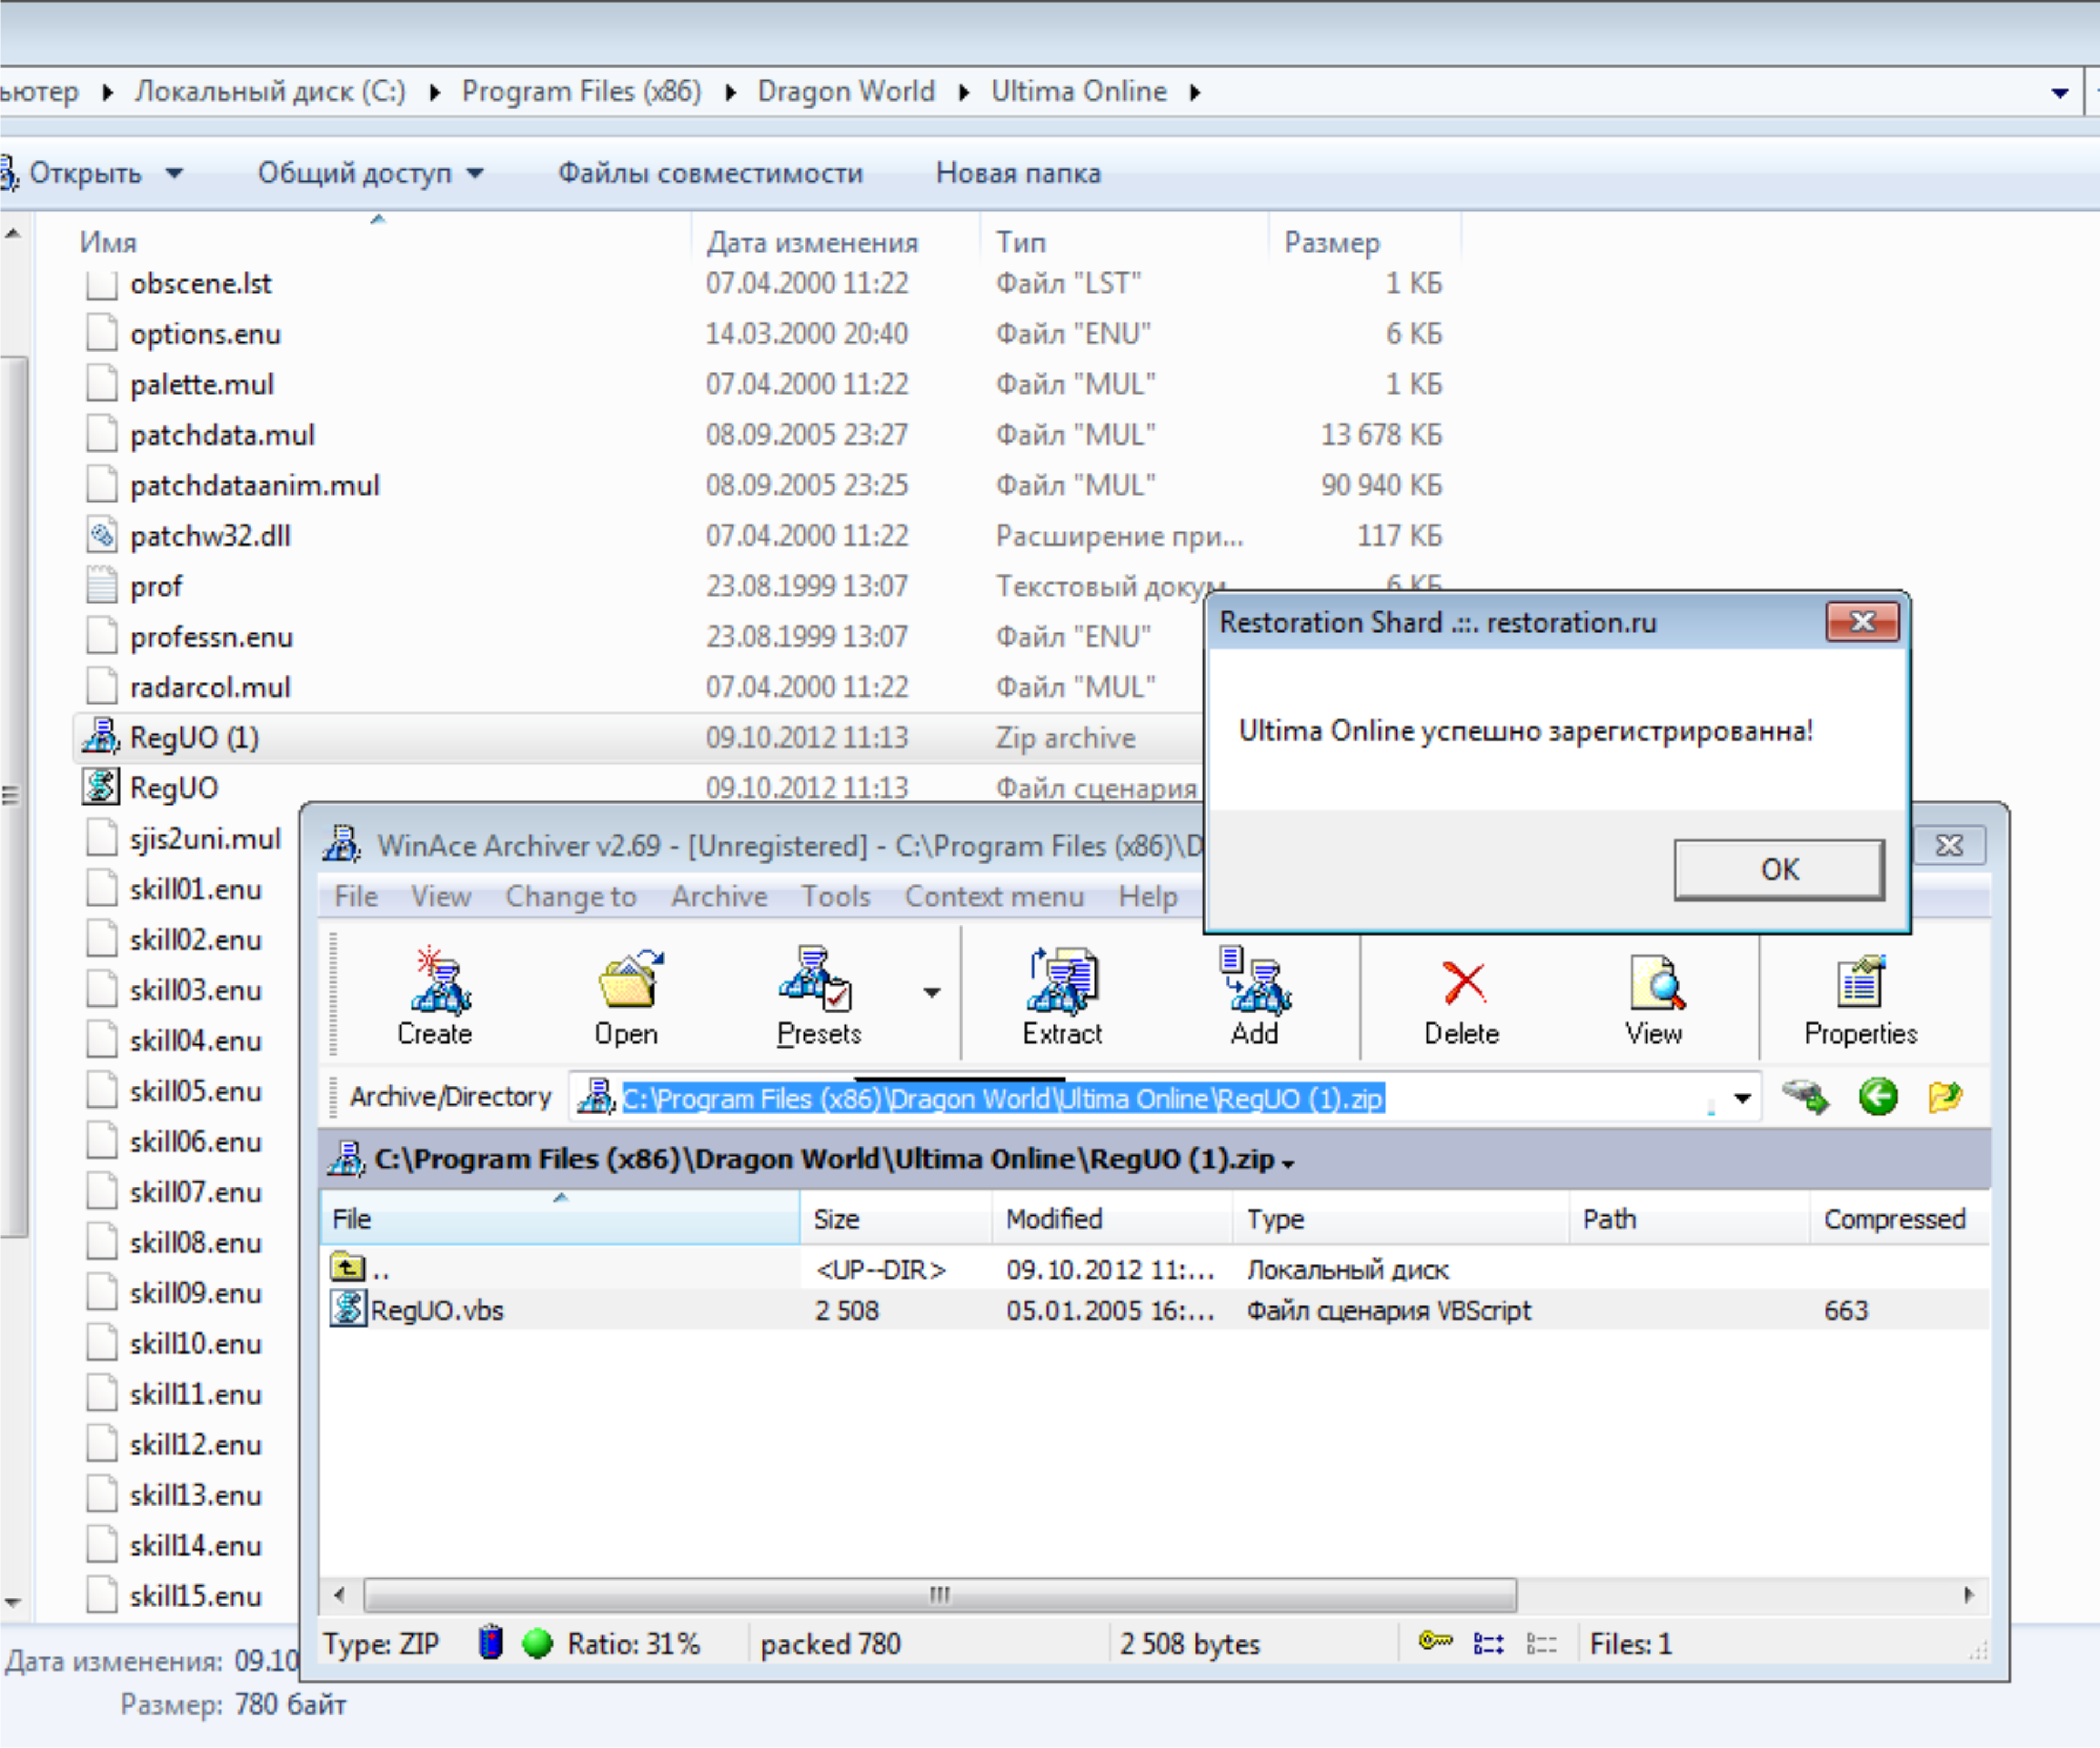This screenshot has height=1748, width=2100.
Task: Open the Tools menu in WinAce
Action: pos(835,896)
